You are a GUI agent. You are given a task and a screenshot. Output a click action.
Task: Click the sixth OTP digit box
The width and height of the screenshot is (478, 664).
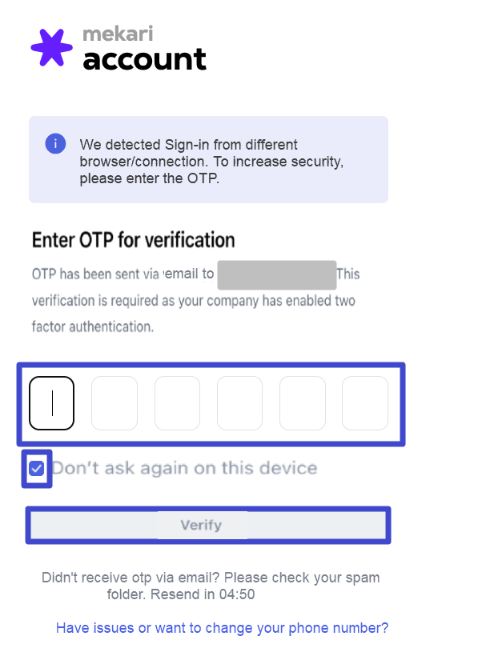[x=365, y=403]
